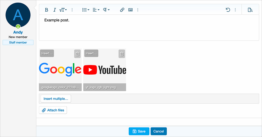This screenshot has width=262, height=137.
Task: Delete the Google logo attachment
Action: tap(77, 54)
